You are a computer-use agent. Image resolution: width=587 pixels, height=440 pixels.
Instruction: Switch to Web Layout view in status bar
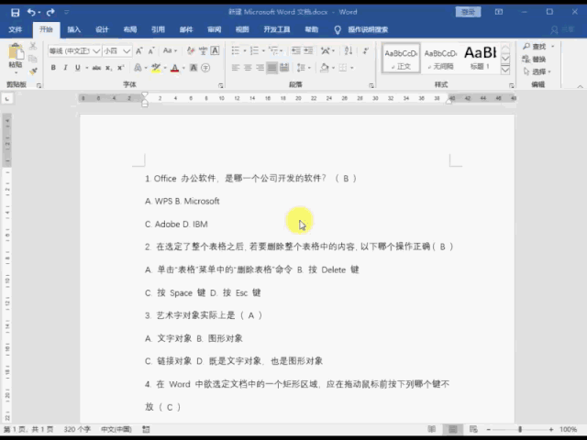(x=473, y=429)
